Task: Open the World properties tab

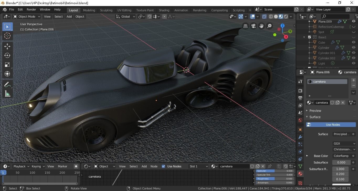Action: pyautogui.click(x=300, y=120)
